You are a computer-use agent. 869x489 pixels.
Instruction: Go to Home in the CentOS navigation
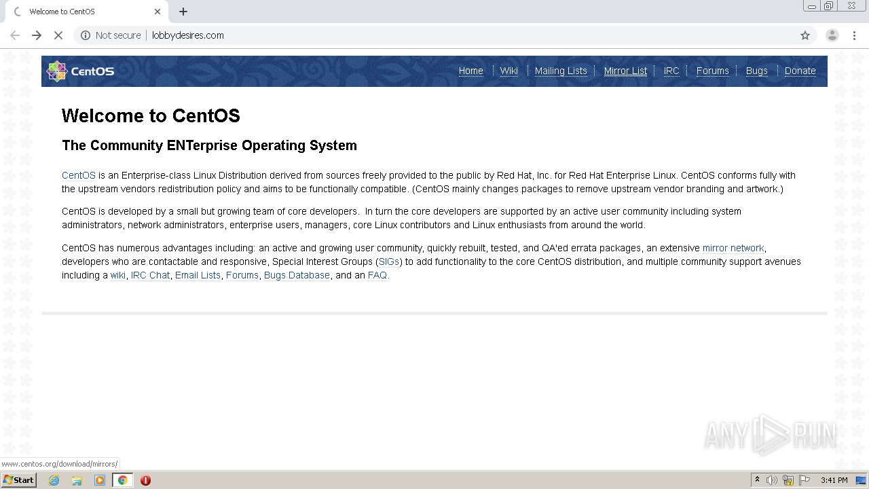pos(470,71)
